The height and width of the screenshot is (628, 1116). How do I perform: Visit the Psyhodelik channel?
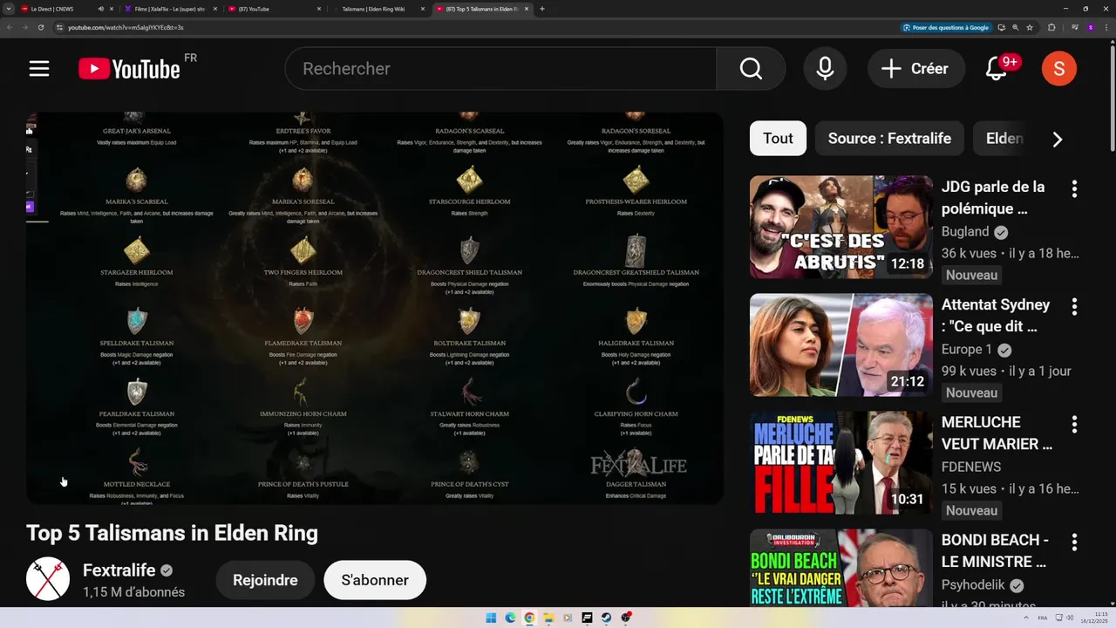973,584
